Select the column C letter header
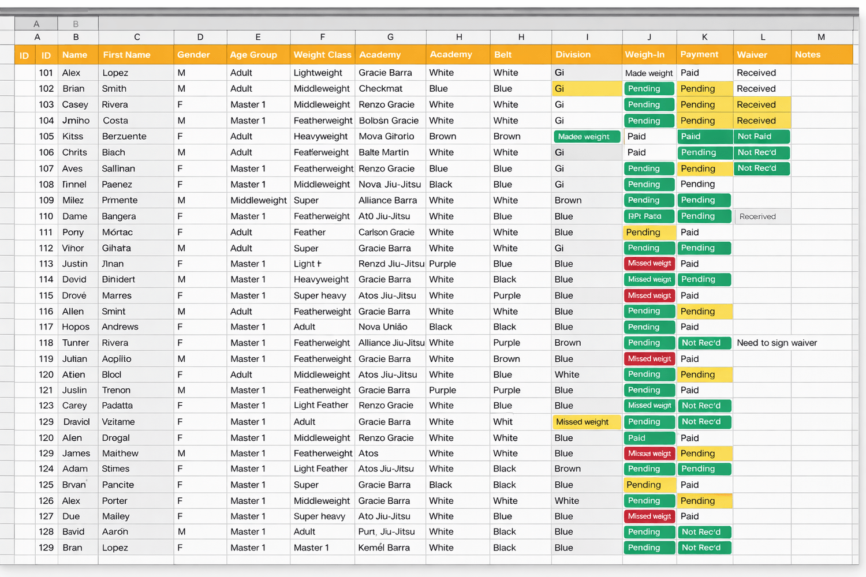 [137, 37]
